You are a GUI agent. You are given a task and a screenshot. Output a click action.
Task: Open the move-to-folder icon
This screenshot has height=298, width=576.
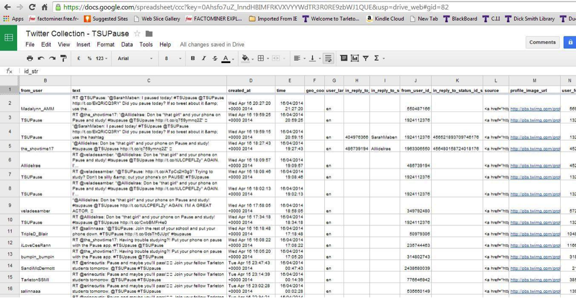[149, 34]
